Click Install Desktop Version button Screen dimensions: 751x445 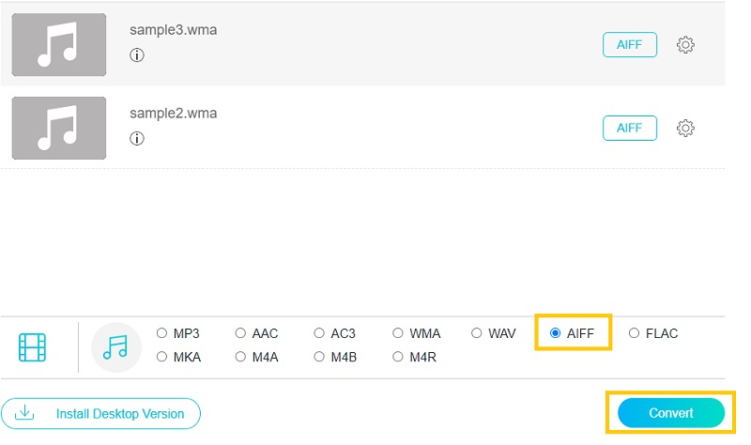(x=100, y=413)
